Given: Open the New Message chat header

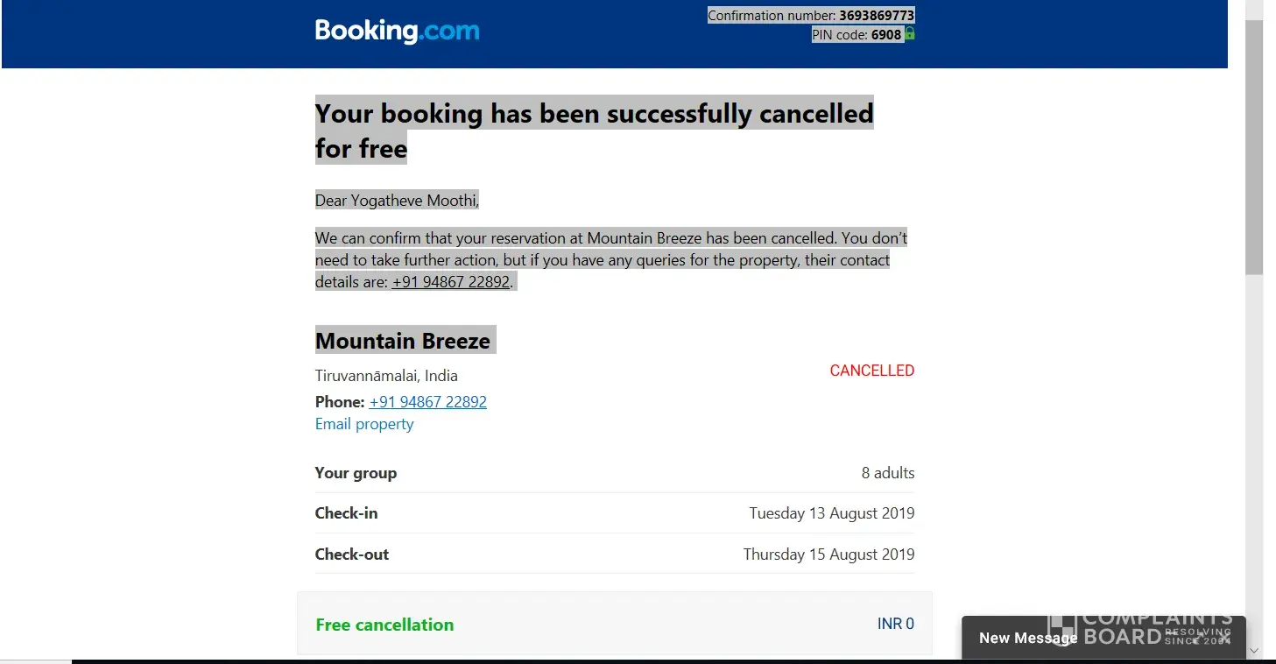Looking at the screenshot, I should coord(1028,638).
